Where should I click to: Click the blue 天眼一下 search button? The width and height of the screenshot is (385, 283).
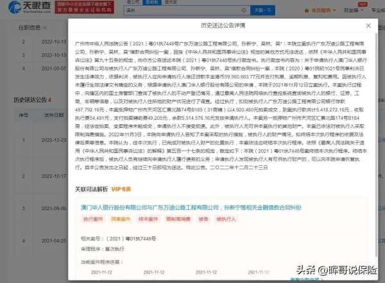(x=262, y=10)
